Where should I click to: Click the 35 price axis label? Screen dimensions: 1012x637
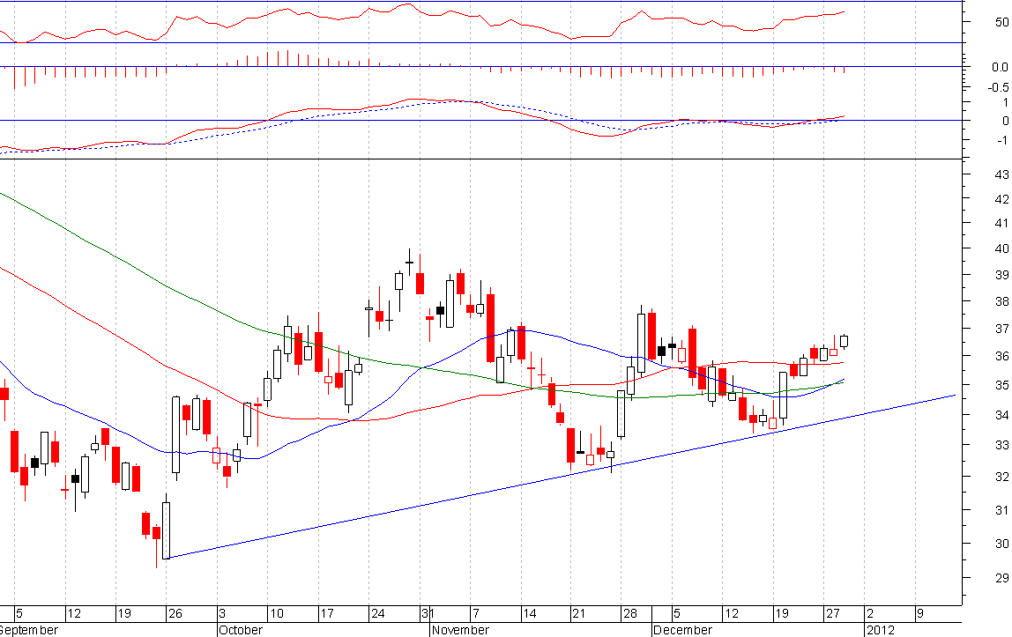pos(1001,385)
